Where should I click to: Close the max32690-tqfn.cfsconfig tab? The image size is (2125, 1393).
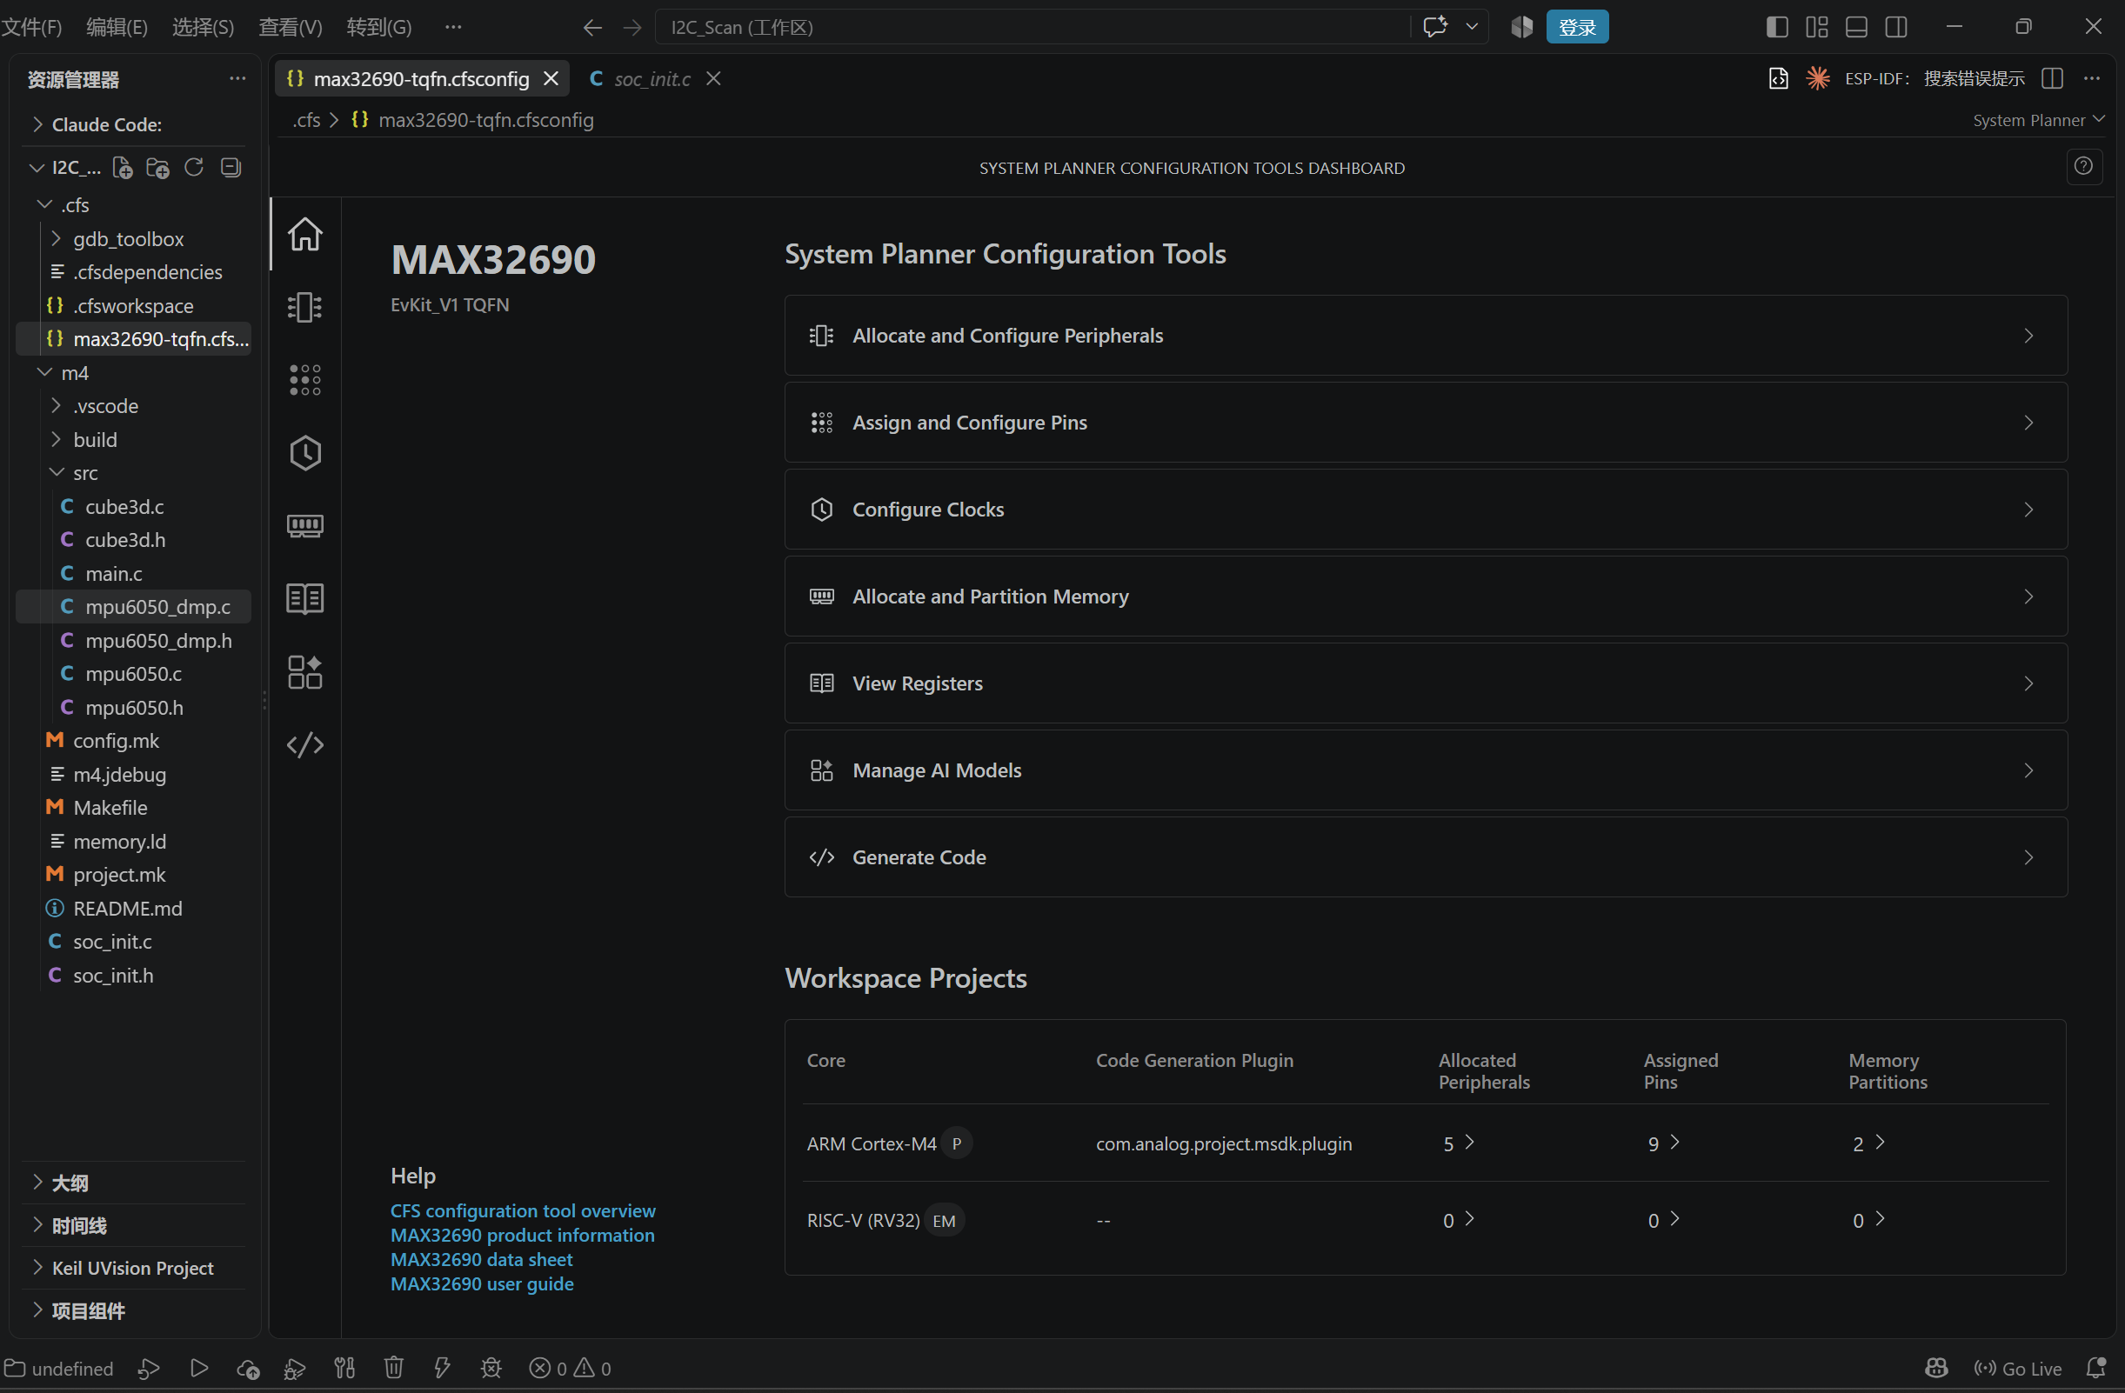pos(551,78)
